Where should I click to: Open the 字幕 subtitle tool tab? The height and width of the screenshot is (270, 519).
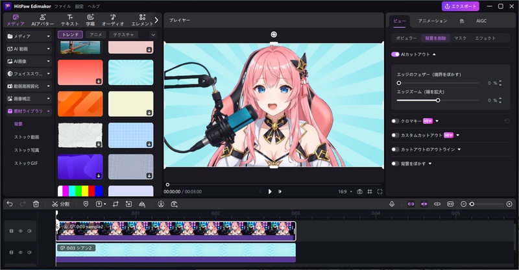[x=90, y=20]
